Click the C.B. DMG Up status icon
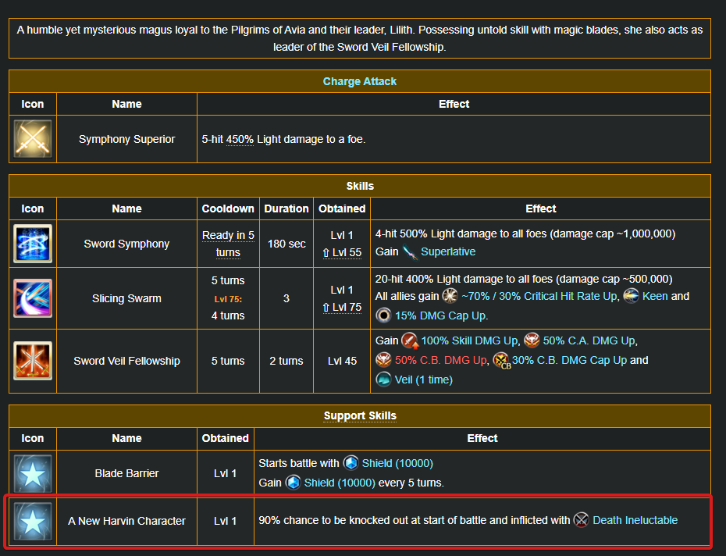The image size is (726, 556). [x=383, y=360]
